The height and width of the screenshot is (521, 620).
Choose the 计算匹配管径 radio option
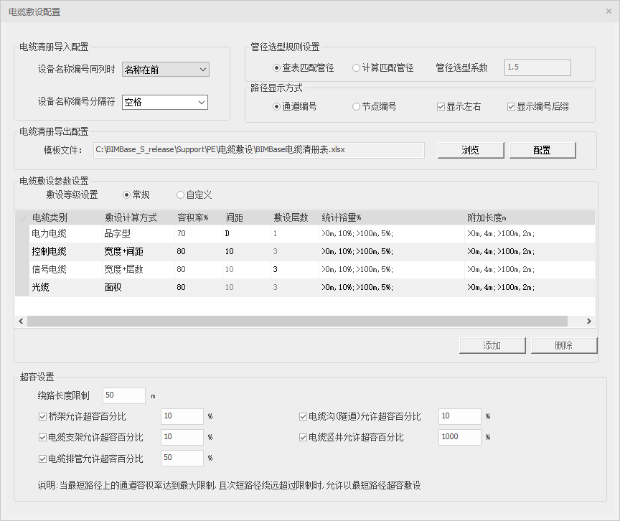click(x=356, y=67)
